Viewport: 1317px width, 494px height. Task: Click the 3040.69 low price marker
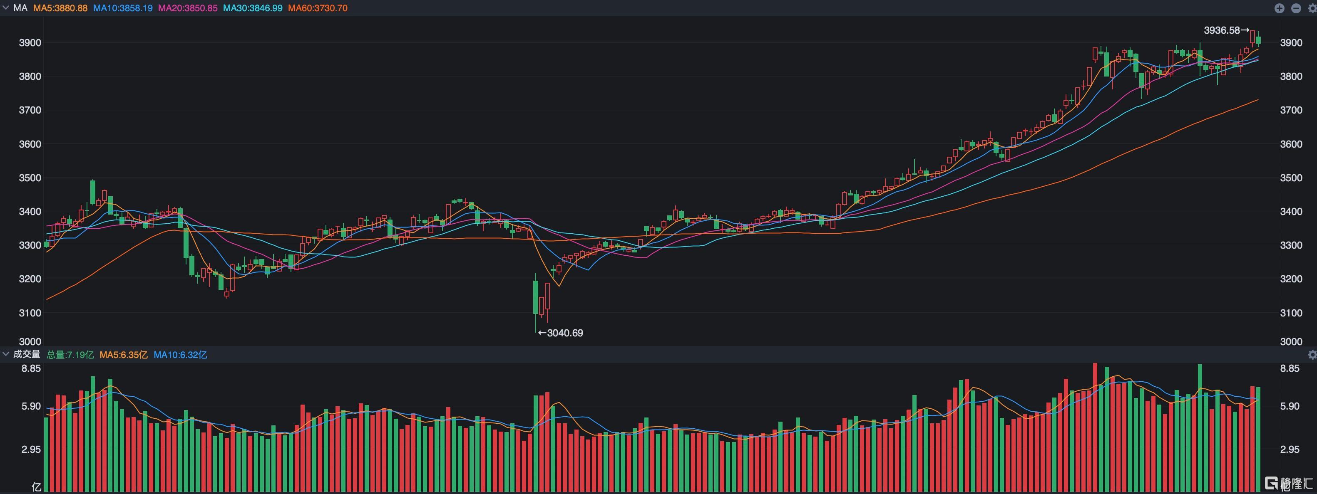click(x=564, y=333)
